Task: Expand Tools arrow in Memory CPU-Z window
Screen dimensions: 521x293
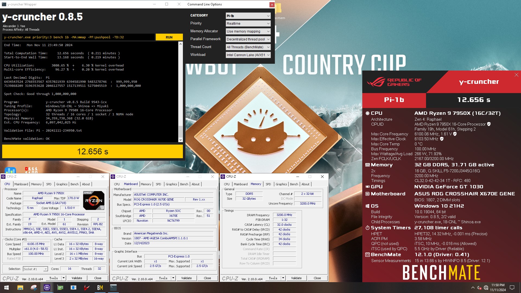Action: (283, 278)
